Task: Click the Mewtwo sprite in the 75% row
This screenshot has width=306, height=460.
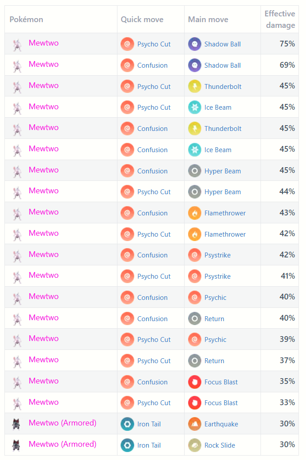Action: click(x=17, y=44)
